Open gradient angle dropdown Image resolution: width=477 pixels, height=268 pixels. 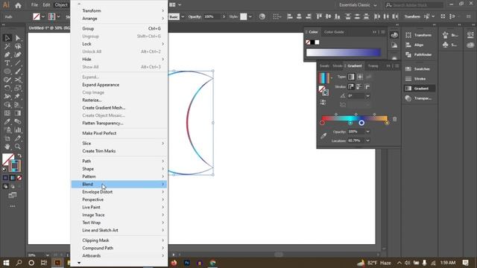pos(367,96)
